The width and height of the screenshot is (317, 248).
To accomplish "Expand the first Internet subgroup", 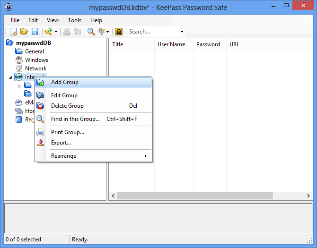I will point(19,86).
